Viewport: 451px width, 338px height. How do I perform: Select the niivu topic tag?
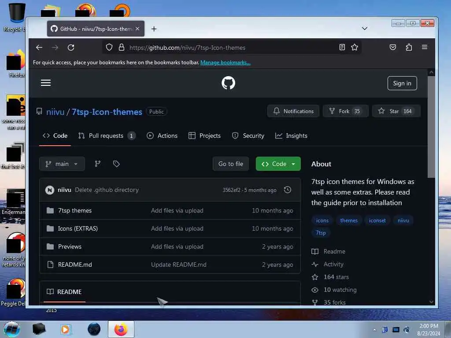403,220
